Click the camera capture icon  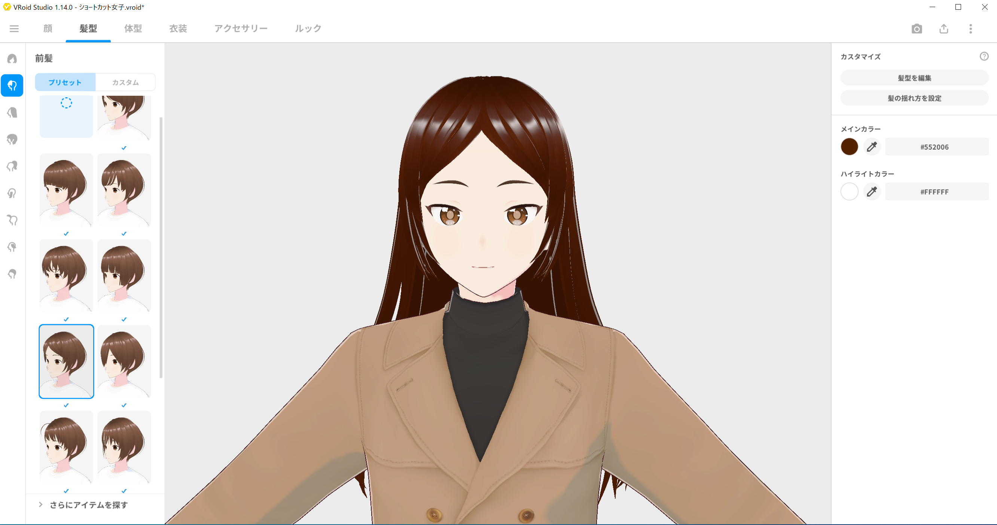coord(917,29)
